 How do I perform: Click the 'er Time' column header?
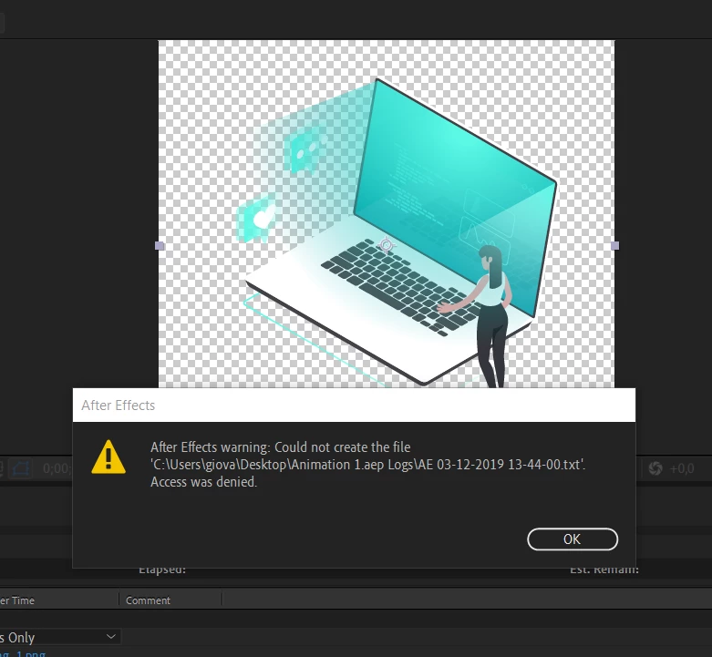coord(17,601)
